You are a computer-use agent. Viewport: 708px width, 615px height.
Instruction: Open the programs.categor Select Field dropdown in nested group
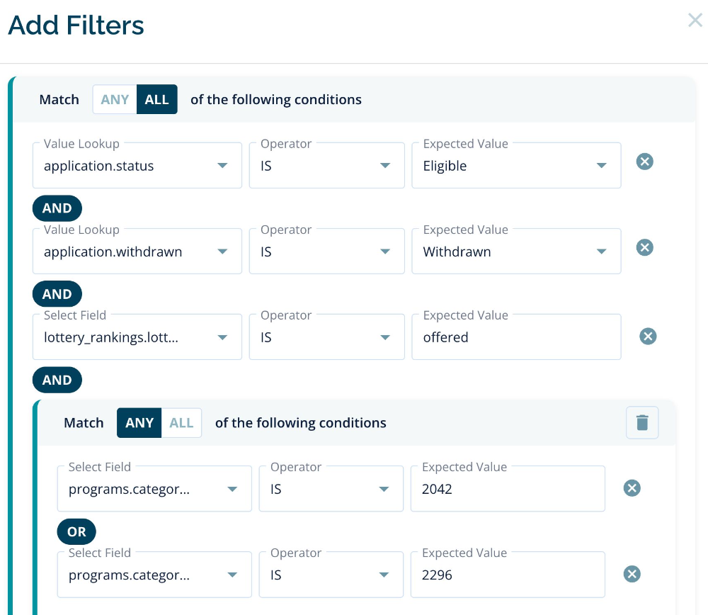point(154,488)
